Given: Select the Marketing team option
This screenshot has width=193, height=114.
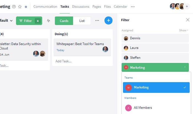Looking at the screenshot, I should [156, 87].
